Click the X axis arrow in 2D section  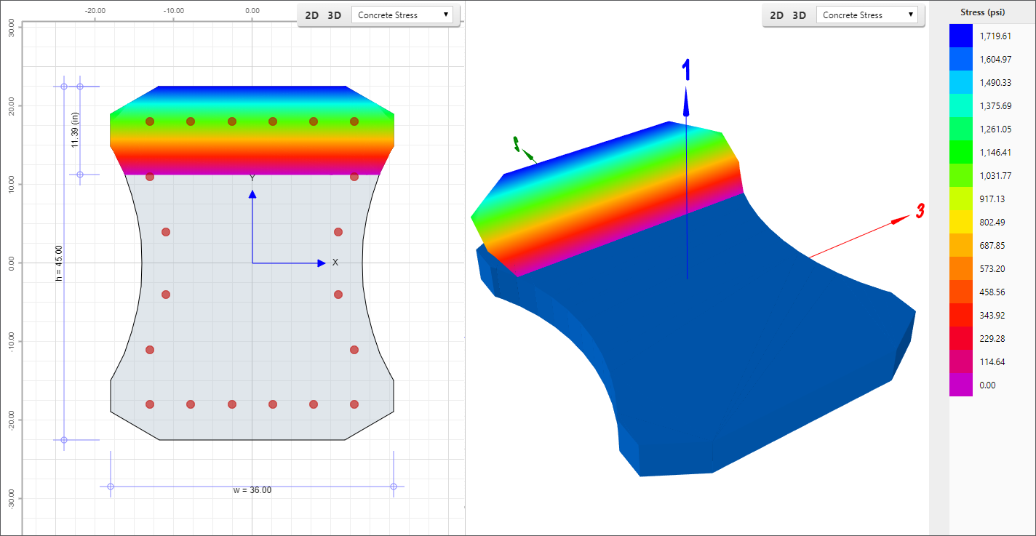(322, 263)
